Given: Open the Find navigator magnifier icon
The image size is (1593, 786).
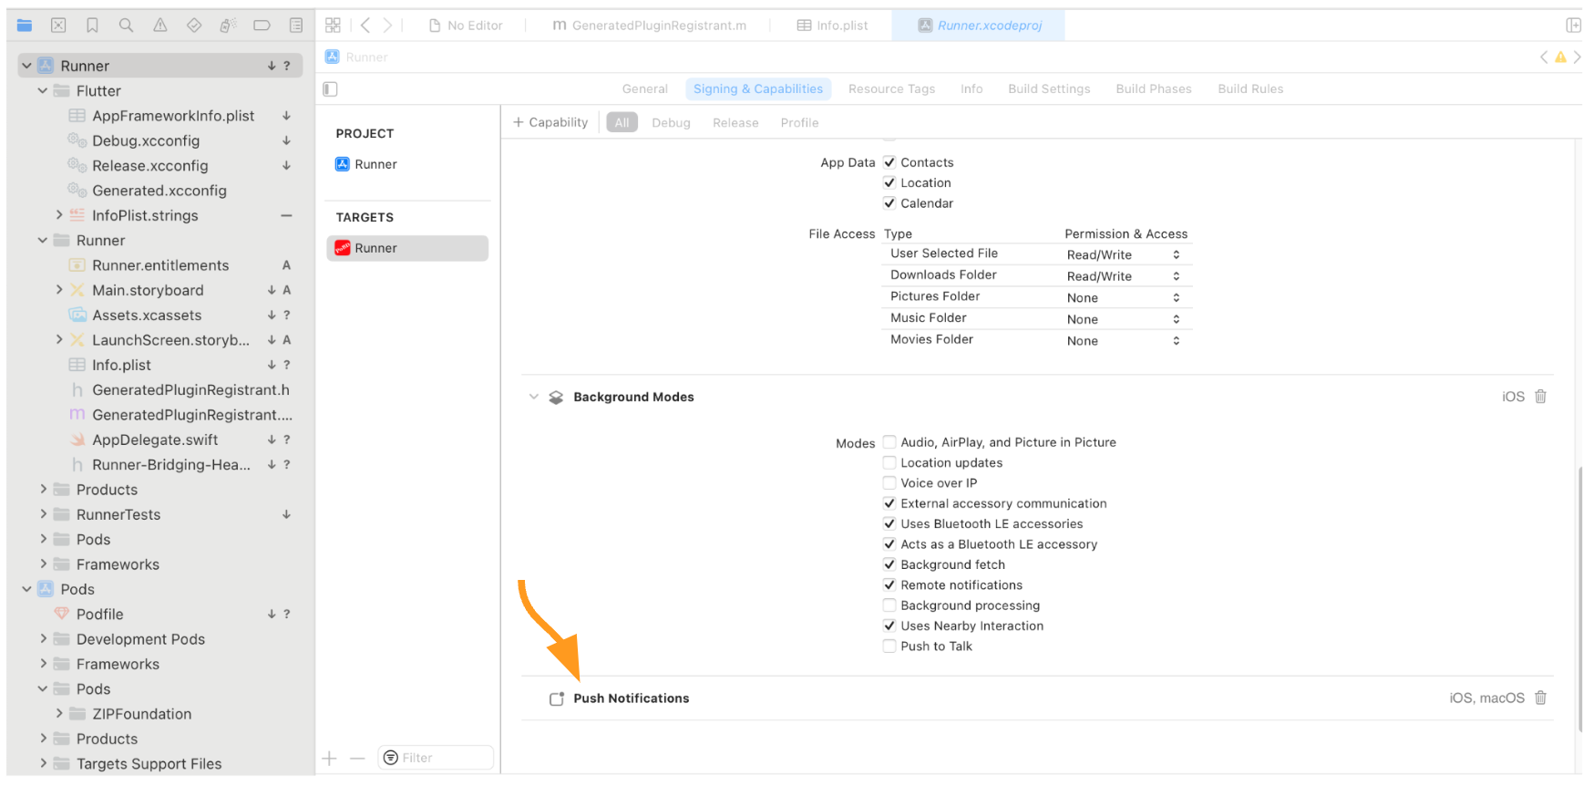Looking at the screenshot, I should 126,26.
